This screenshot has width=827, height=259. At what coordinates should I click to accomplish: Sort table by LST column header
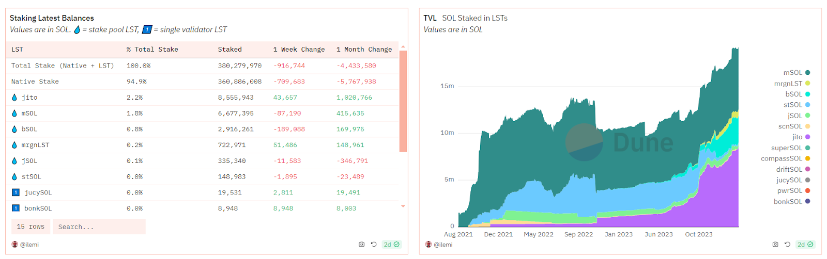click(17, 50)
